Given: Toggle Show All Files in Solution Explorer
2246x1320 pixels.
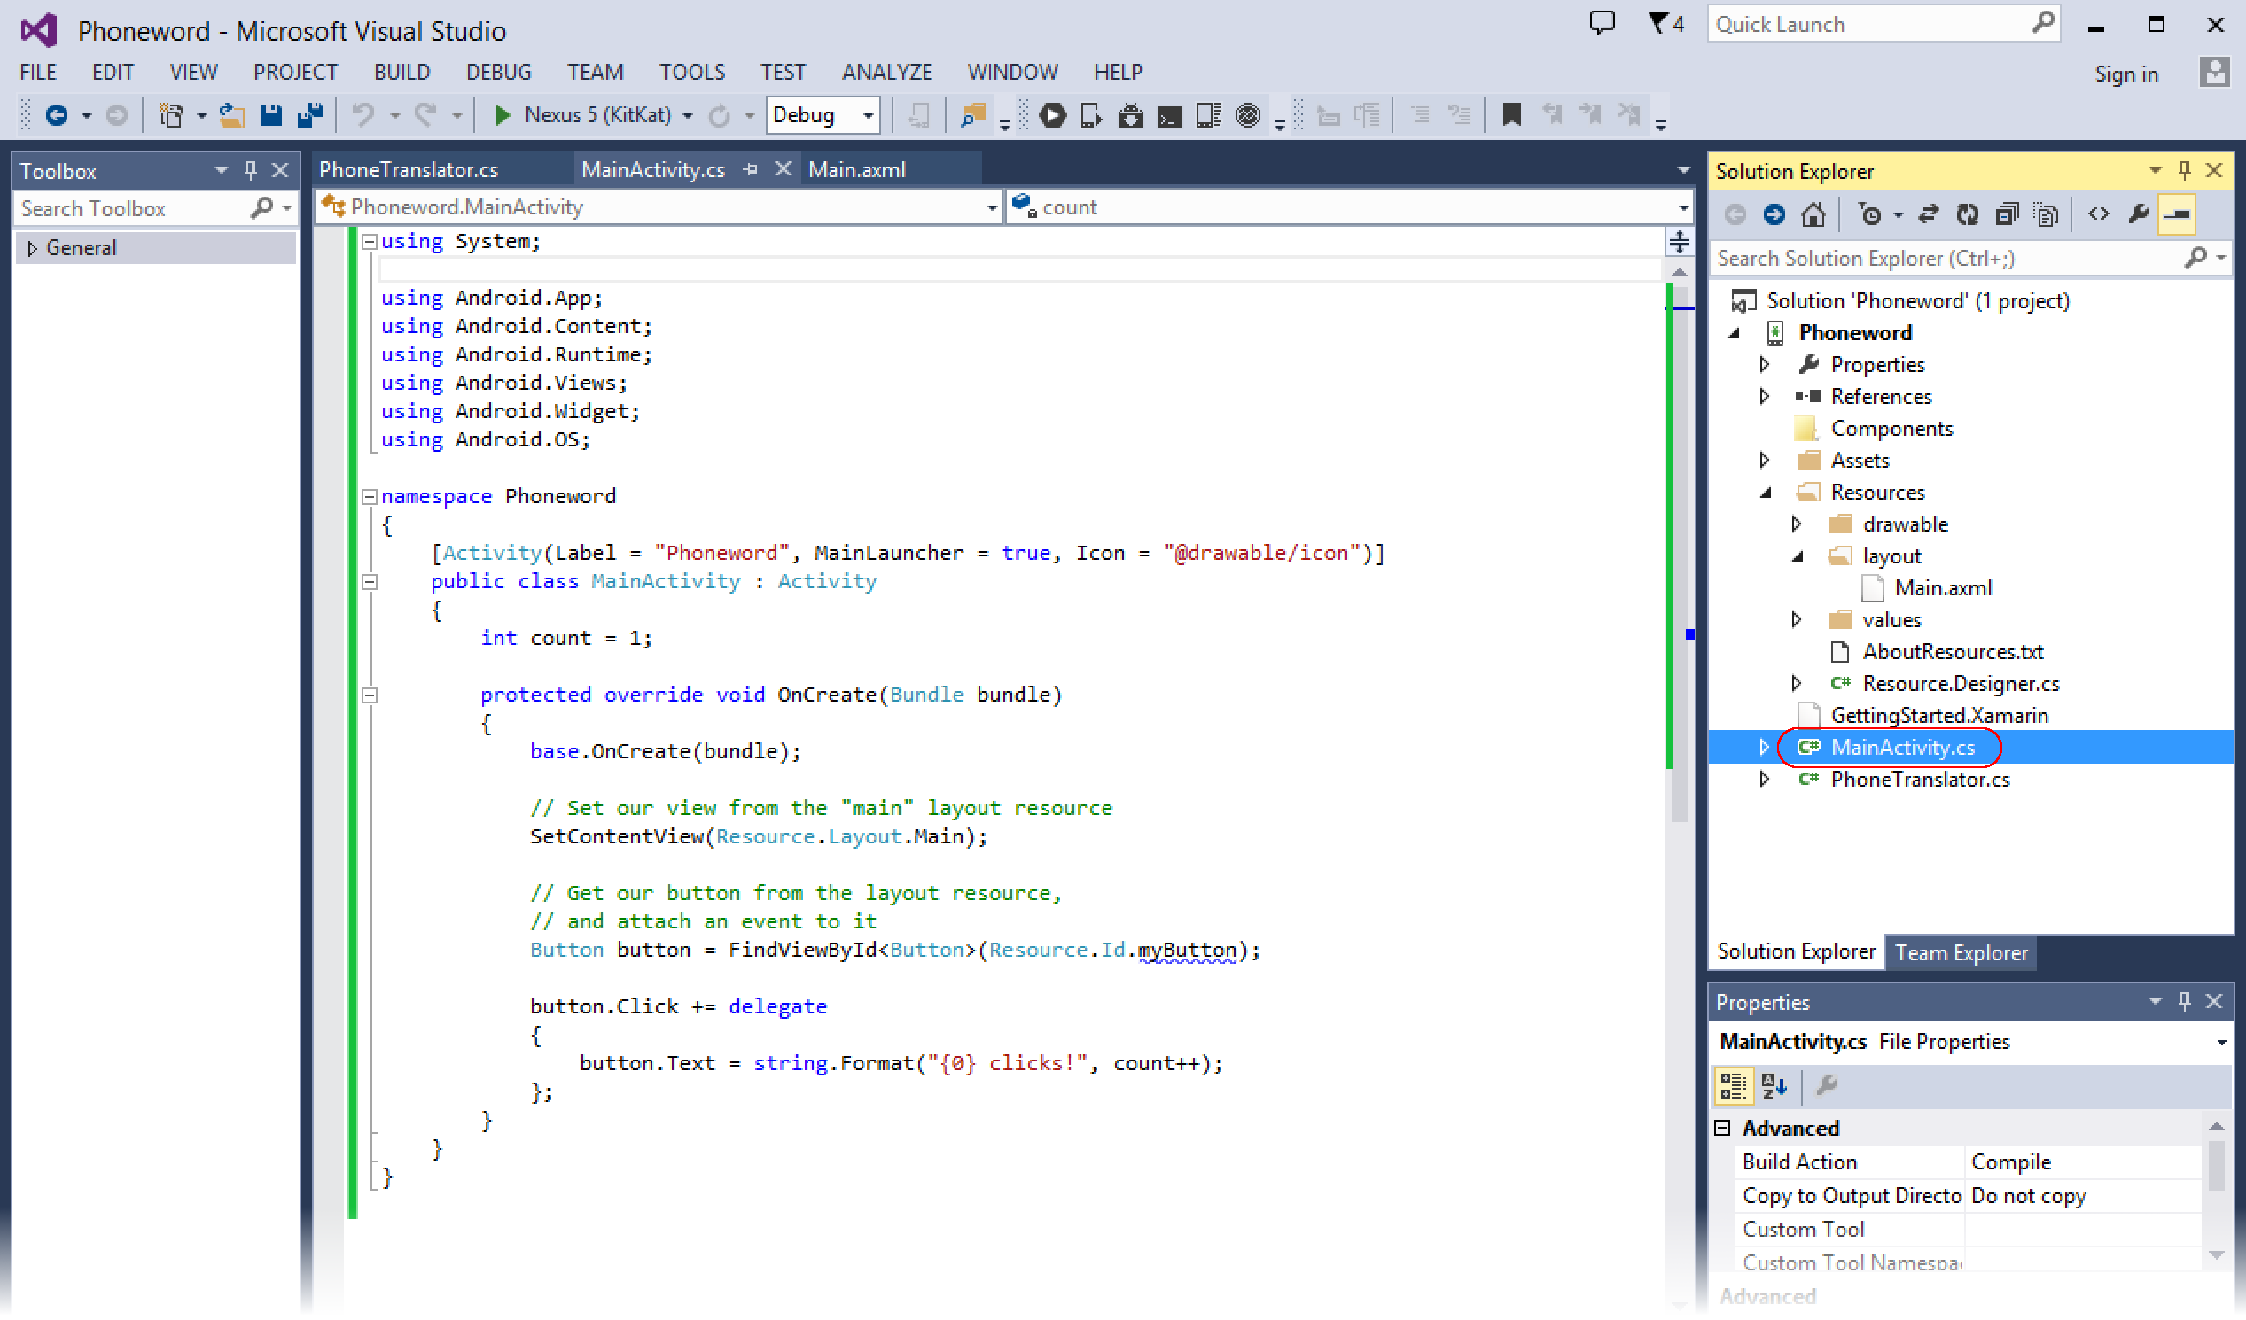Looking at the screenshot, I should point(2047,214).
